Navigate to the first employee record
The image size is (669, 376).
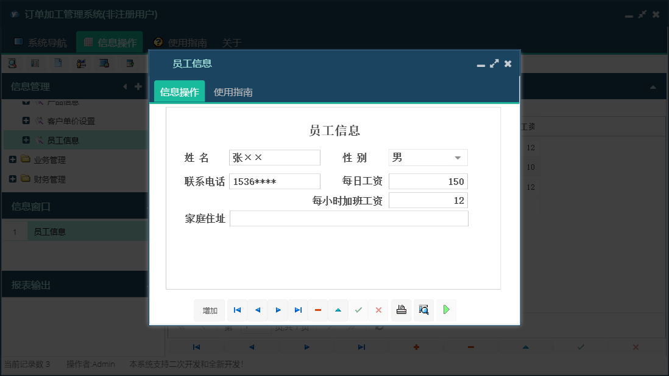pos(237,310)
